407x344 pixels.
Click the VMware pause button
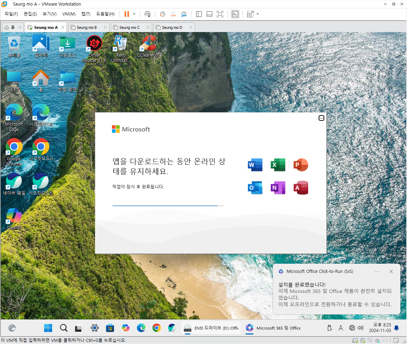tap(127, 14)
